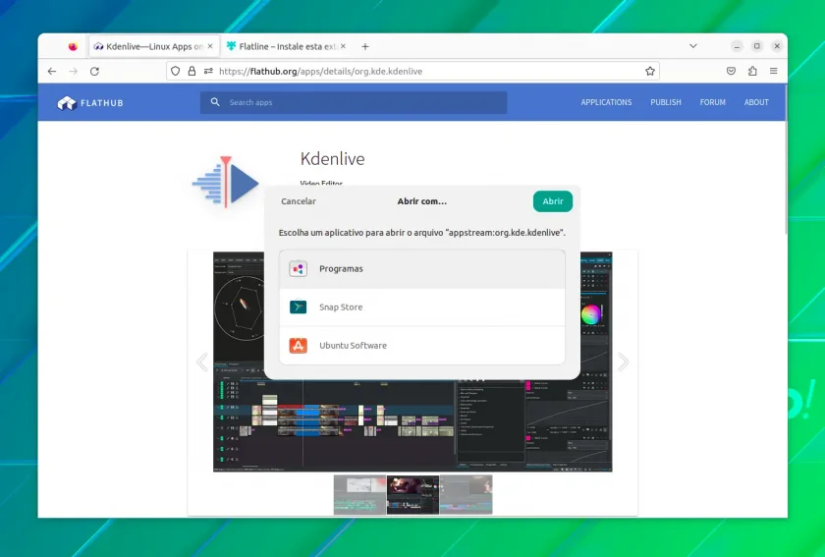Click the page vertical scrollbar
The width and height of the screenshot is (825, 557).
(786, 160)
